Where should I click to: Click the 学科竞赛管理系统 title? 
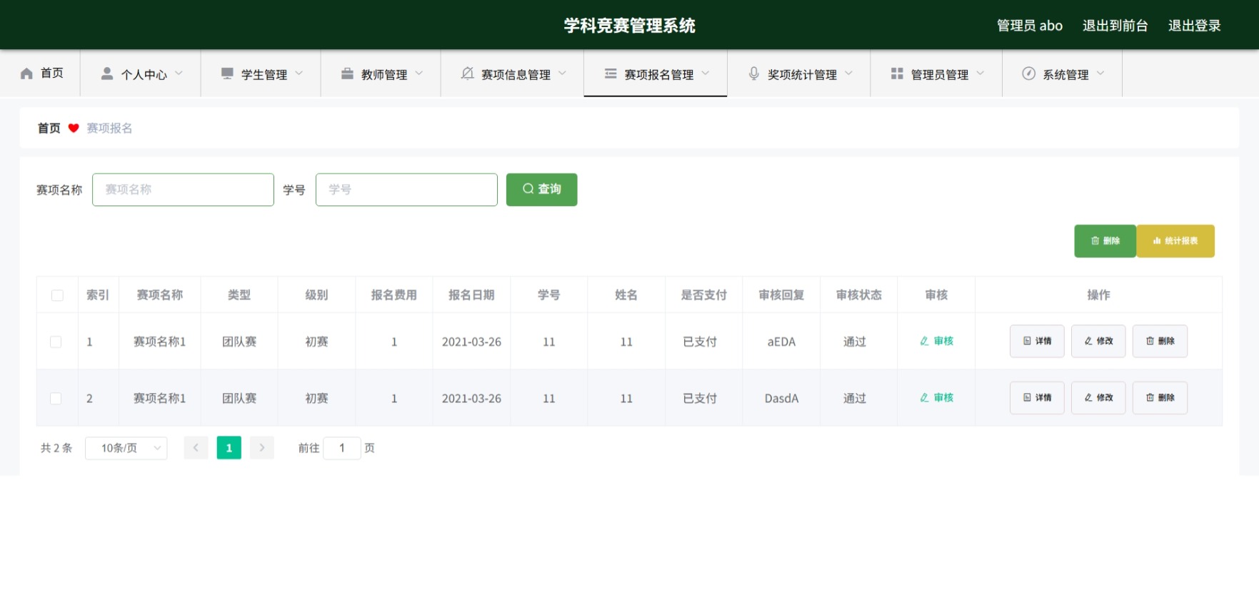629,26
